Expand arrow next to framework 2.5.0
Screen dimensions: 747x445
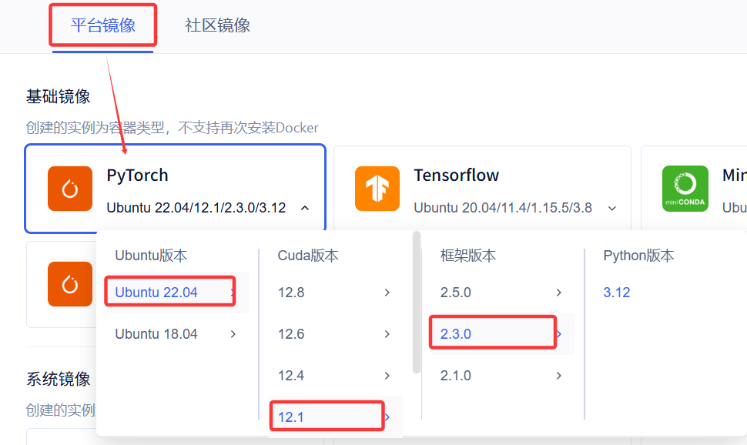click(559, 292)
